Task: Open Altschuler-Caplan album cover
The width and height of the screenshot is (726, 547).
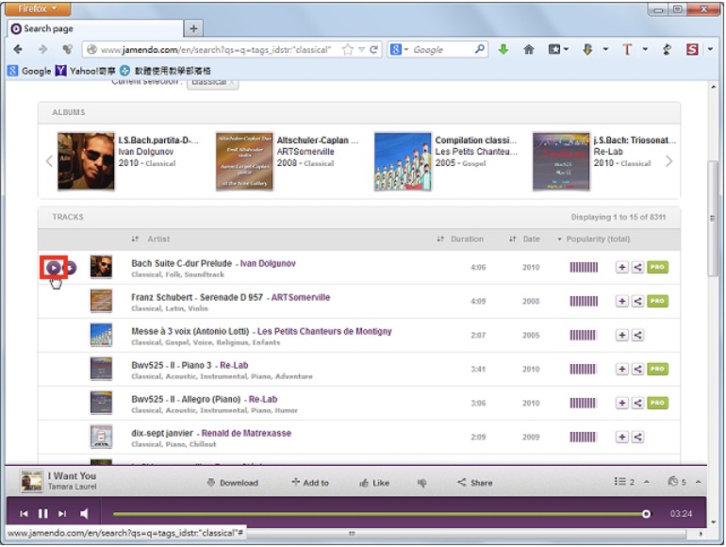Action: (x=244, y=160)
